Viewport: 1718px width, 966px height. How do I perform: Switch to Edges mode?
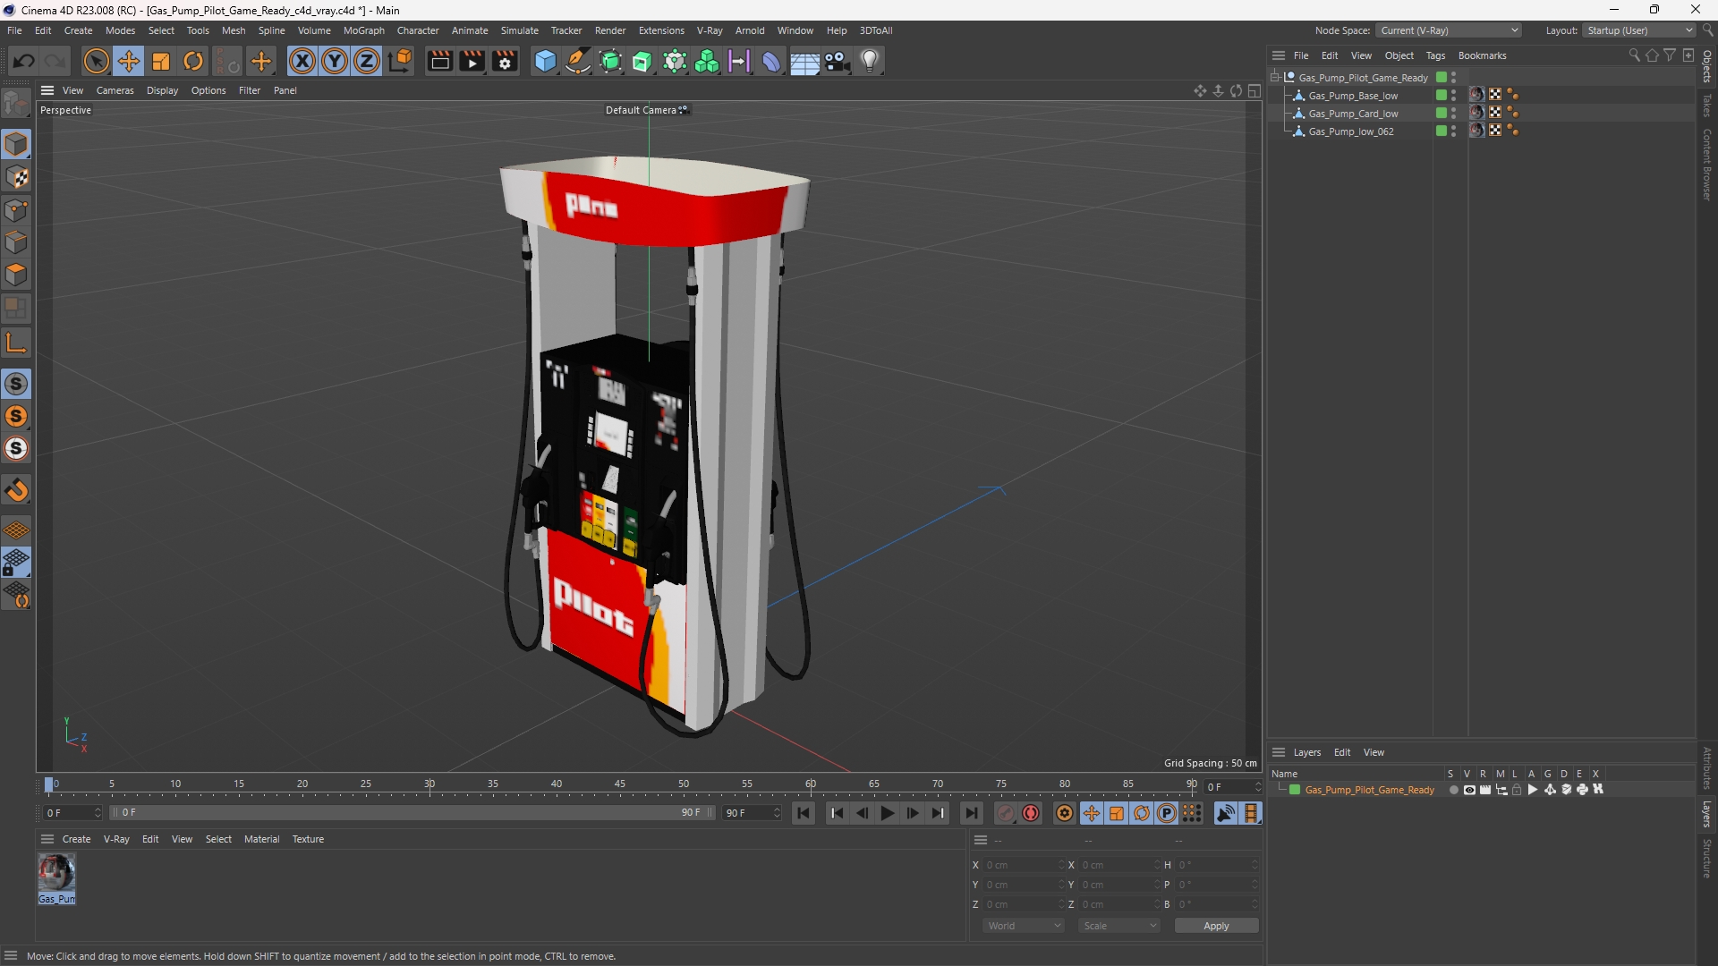coord(16,242)
